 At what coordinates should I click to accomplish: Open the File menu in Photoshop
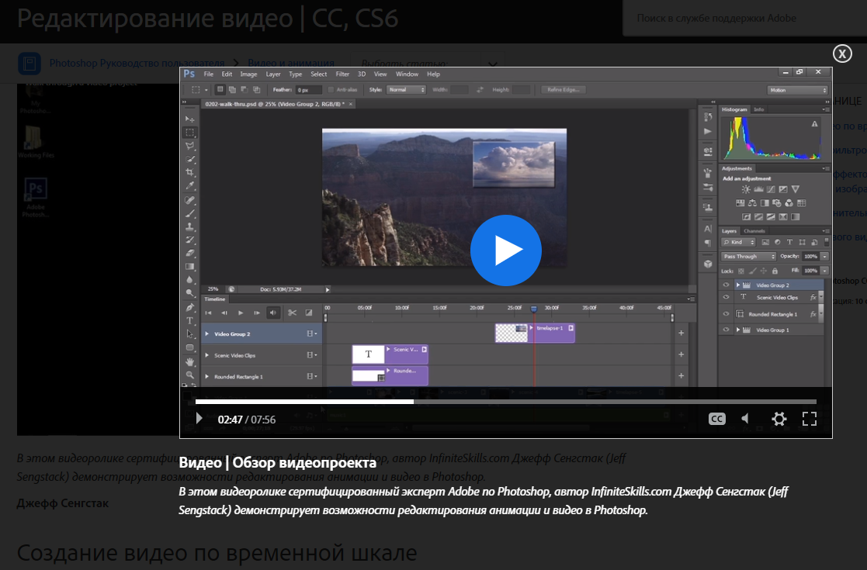tap(209, 74)
